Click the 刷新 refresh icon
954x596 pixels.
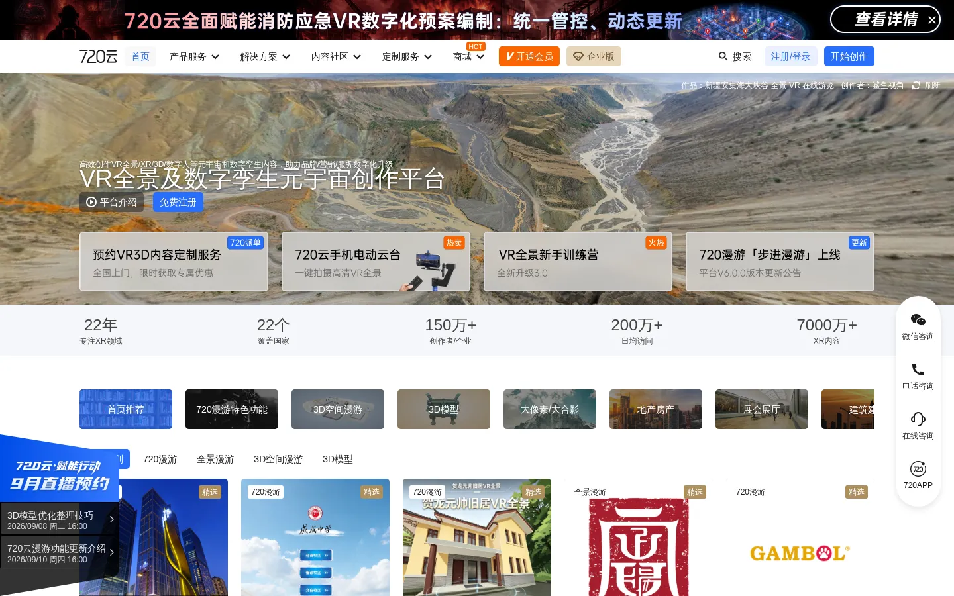[x=916, y=85]
